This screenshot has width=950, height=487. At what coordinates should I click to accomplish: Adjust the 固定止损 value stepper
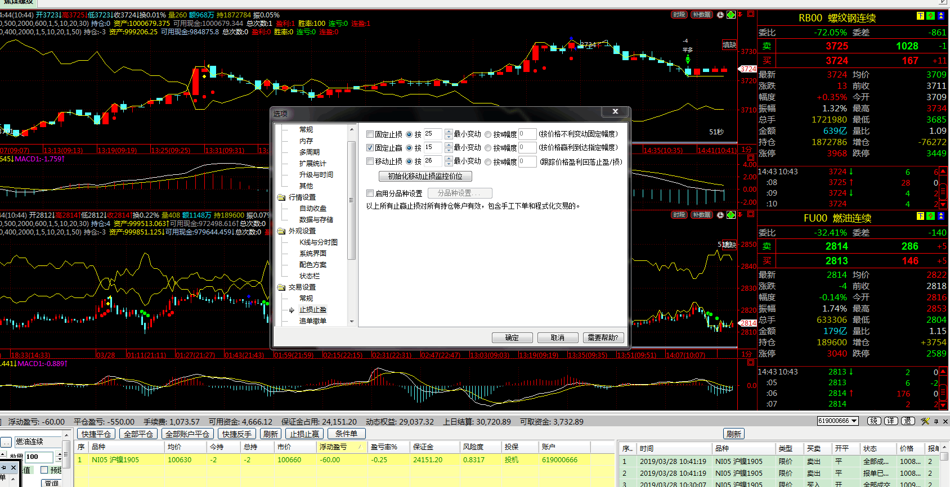coord(449,134)
